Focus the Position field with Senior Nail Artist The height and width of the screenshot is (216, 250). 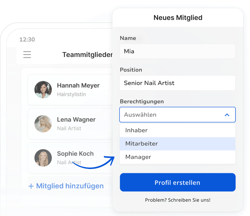point(177,83)
